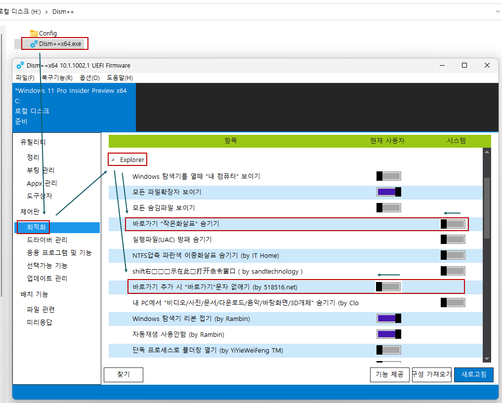The width and height of the screenshot is (502, 403).
Task: Click scrollbar down arrow in options list
Action: click(487, 359)
